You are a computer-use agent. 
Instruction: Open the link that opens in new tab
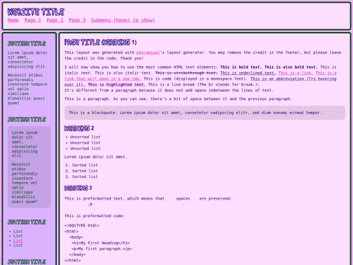point(103,79)
